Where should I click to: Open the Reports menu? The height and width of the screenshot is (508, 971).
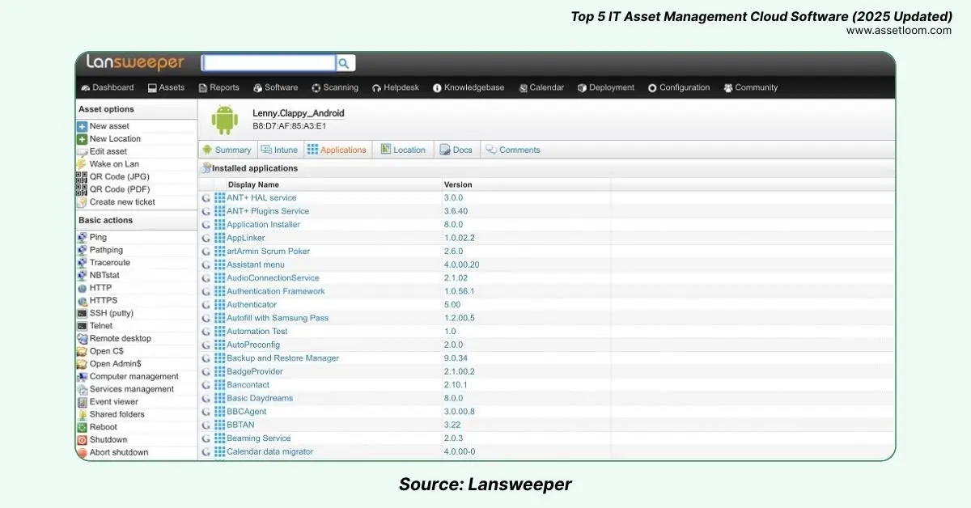[218, 87]
